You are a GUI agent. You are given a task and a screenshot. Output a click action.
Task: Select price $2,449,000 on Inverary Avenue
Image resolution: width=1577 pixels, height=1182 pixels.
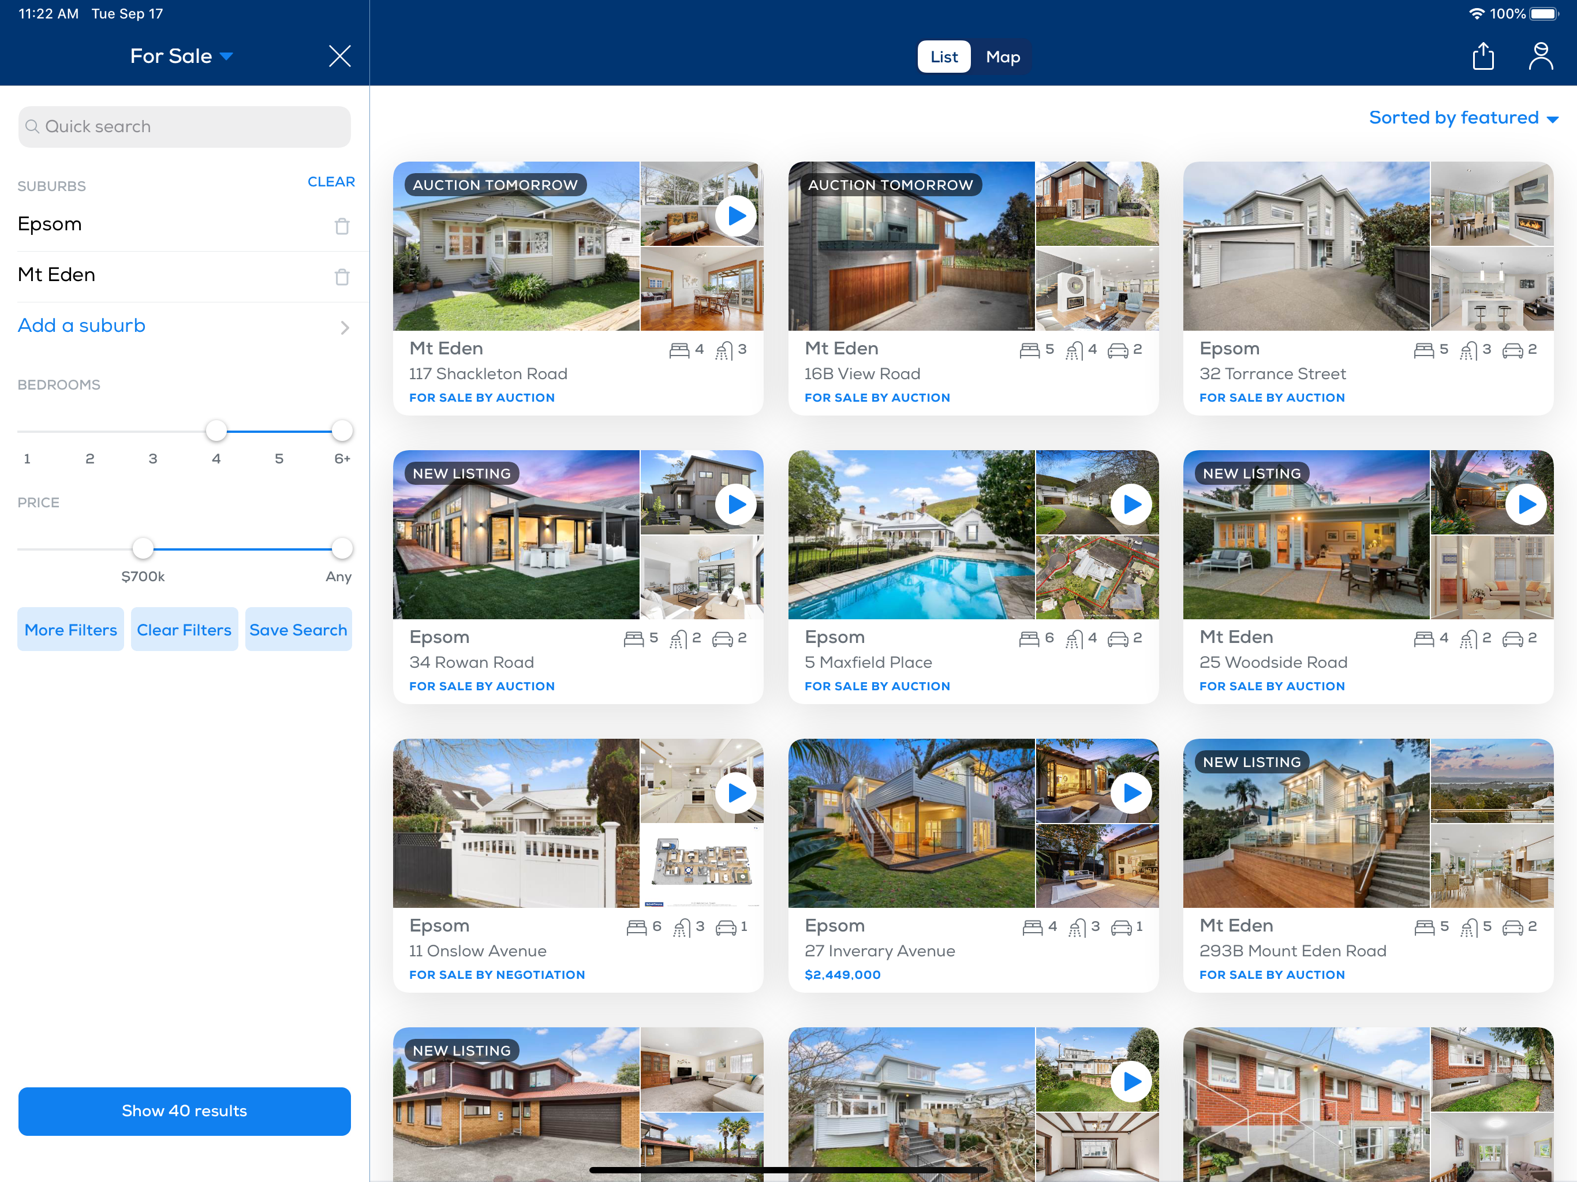coord(843,975)
